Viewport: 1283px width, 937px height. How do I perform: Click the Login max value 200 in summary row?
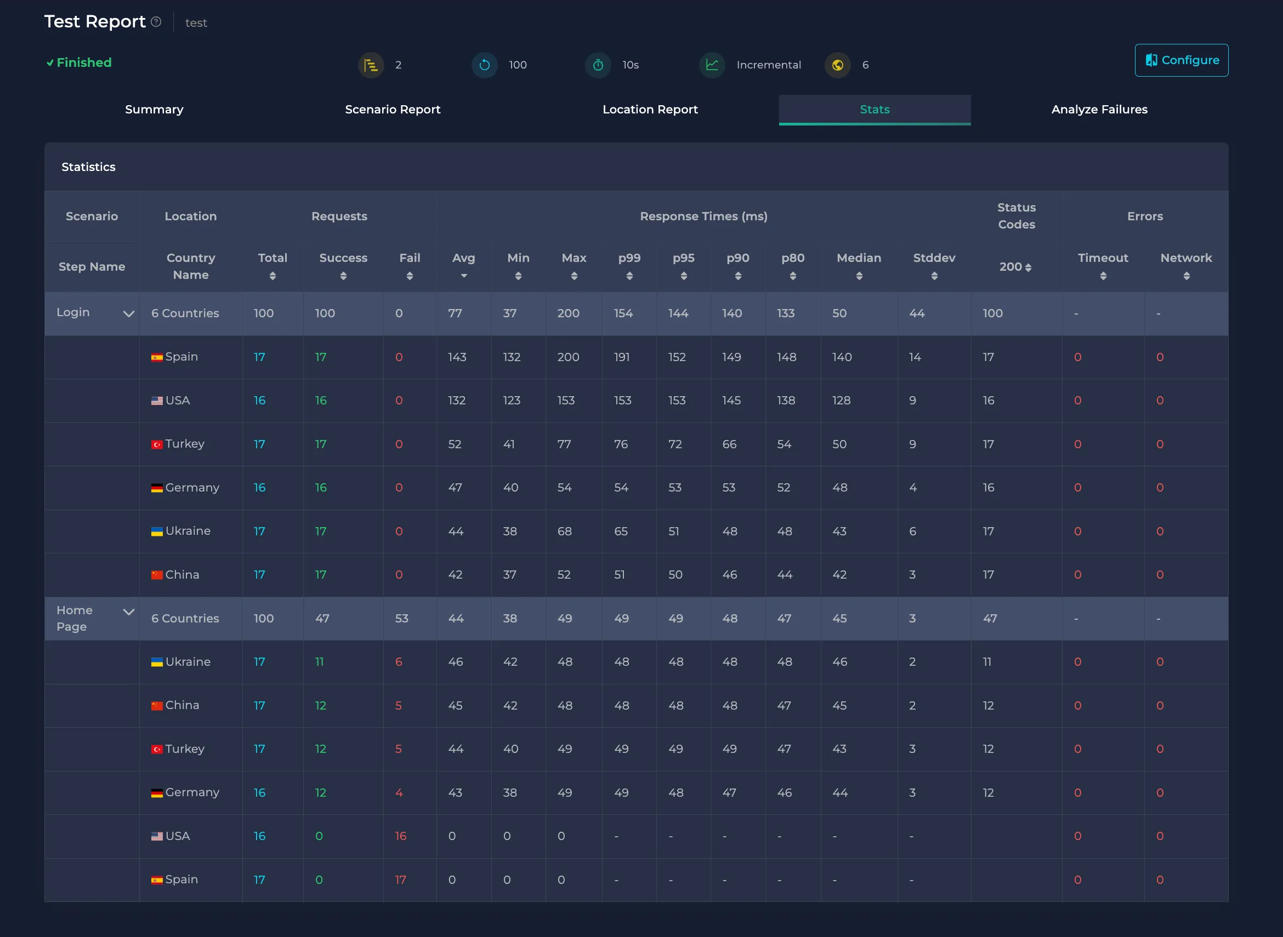coord(568,313)
